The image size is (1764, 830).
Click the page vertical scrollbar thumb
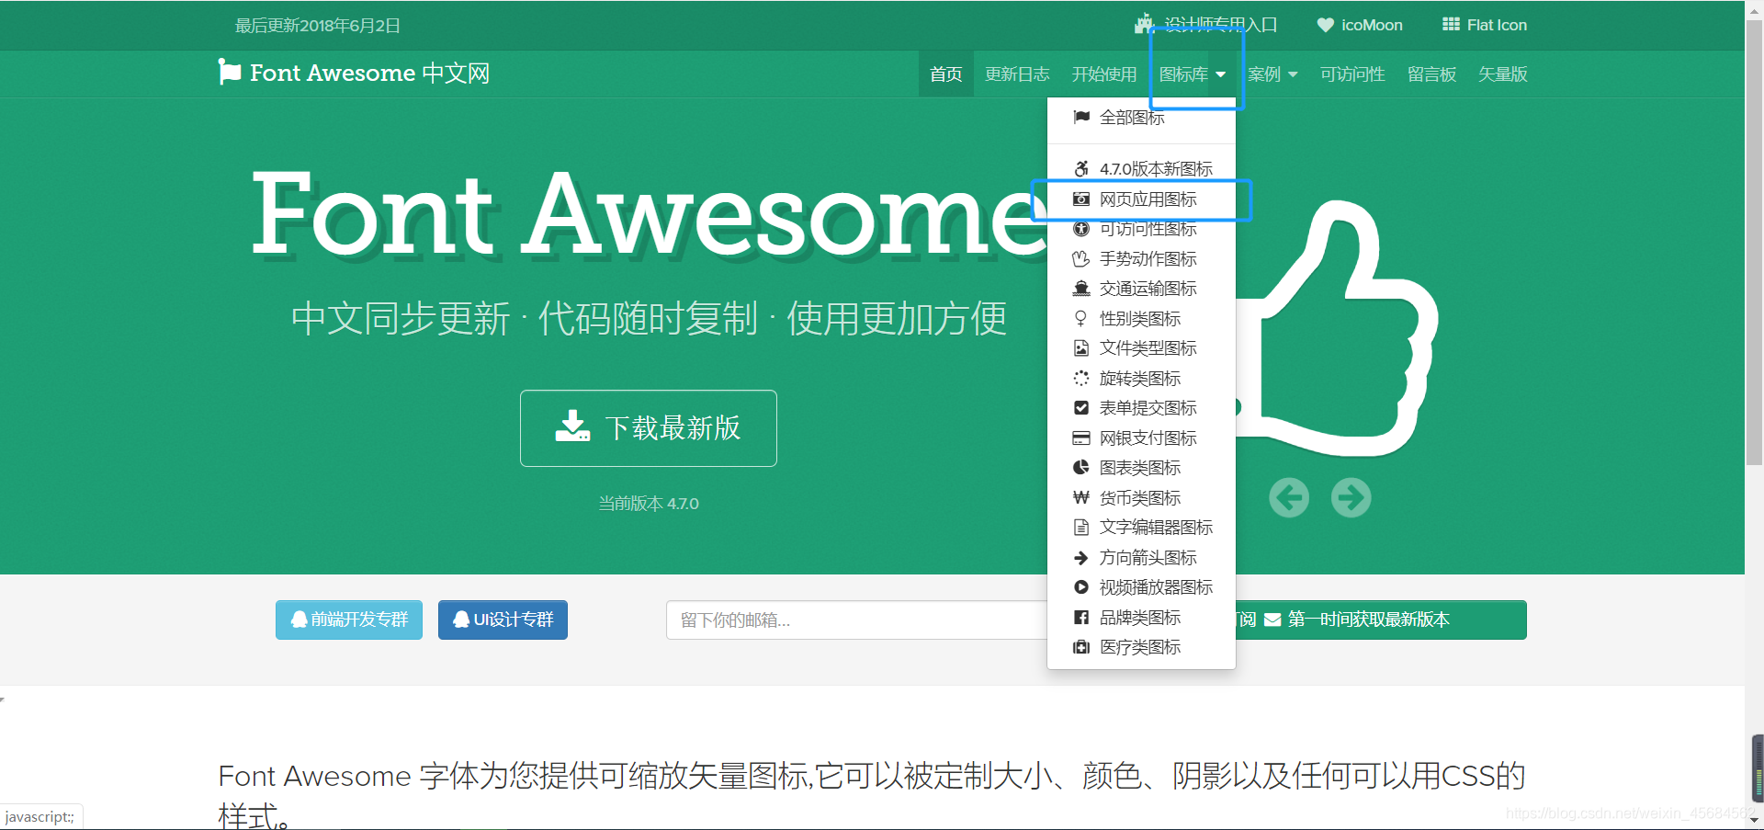(1754, 244)
